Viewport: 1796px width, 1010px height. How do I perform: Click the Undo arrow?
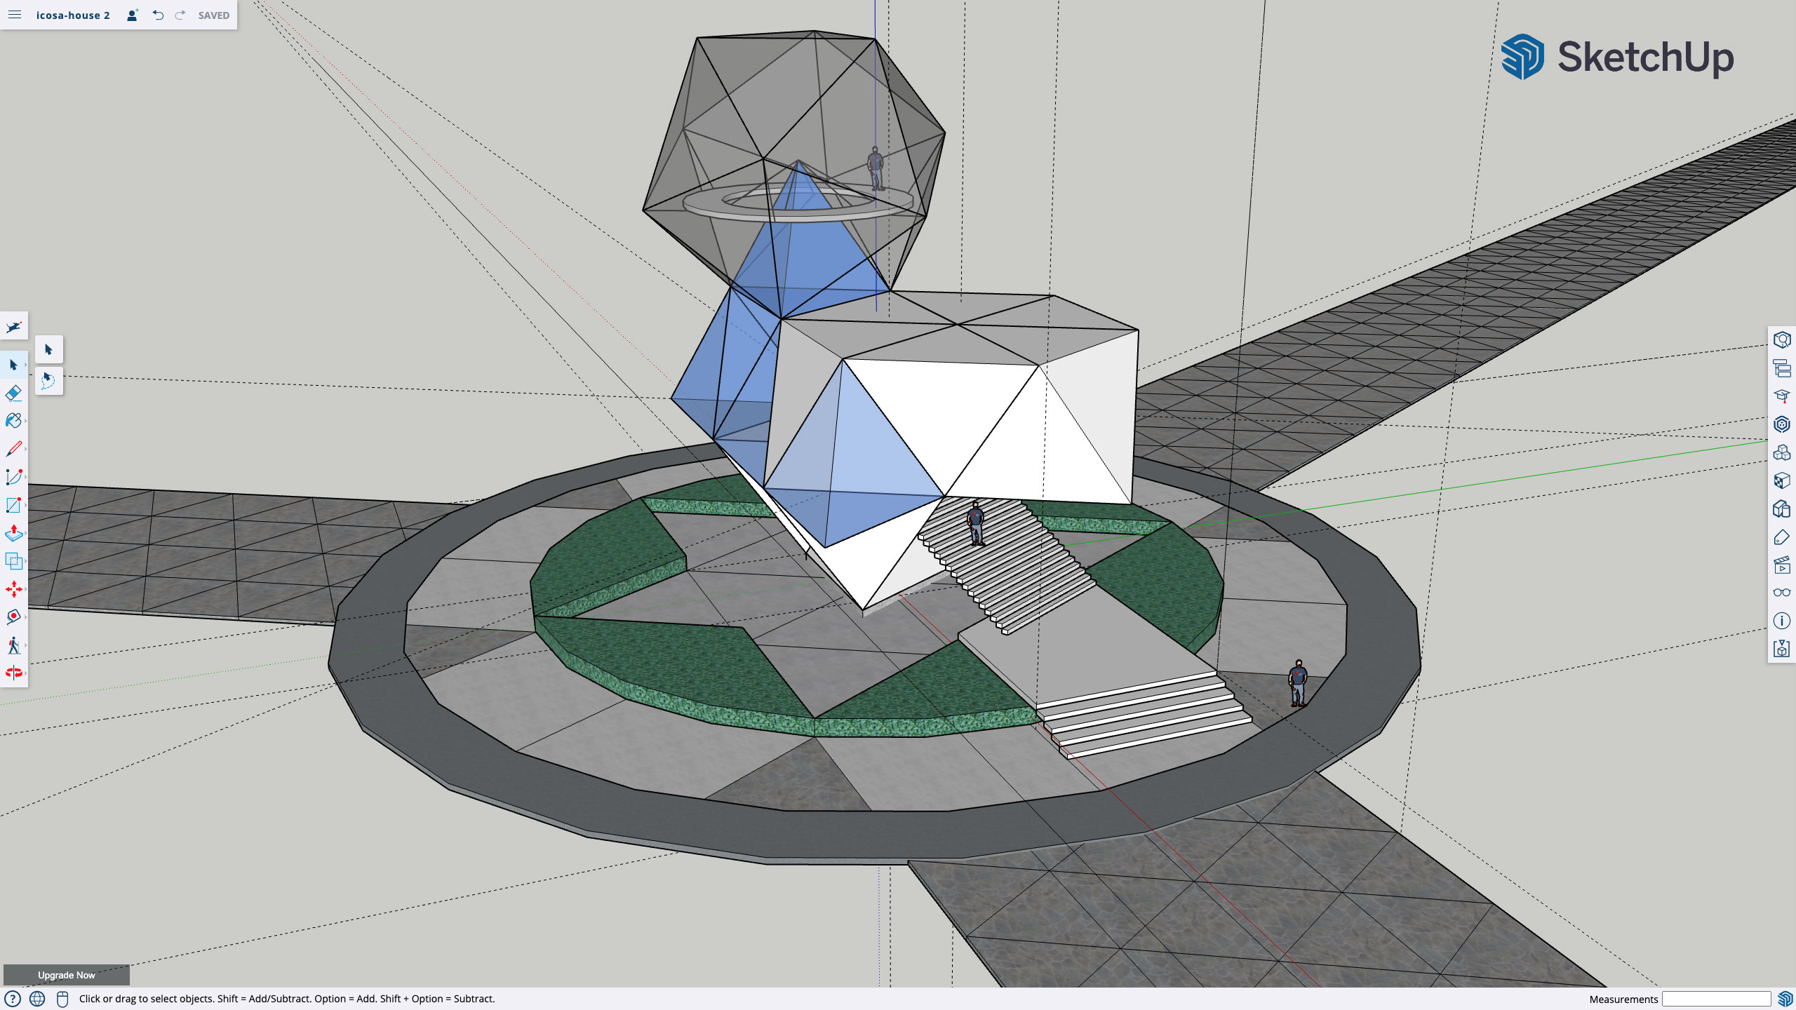(x=158, y=15)
